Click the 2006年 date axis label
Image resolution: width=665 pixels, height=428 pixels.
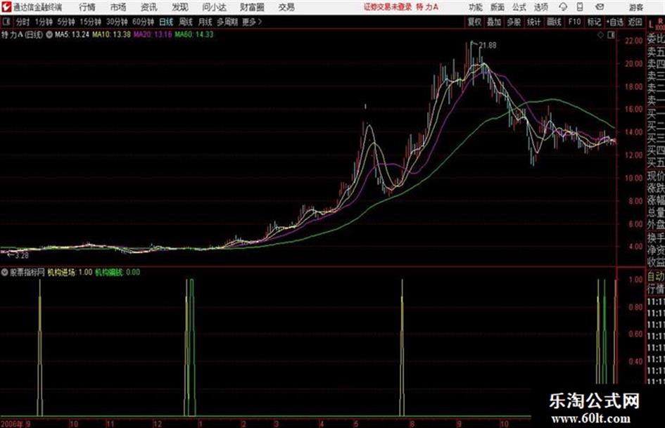12,424
